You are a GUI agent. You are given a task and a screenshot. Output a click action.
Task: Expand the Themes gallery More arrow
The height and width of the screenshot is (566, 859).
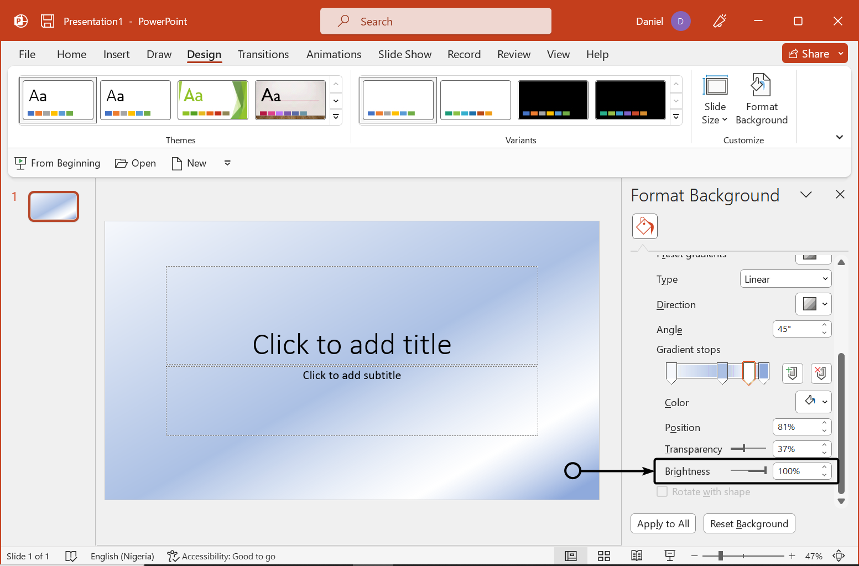click(x=336, y=117)
